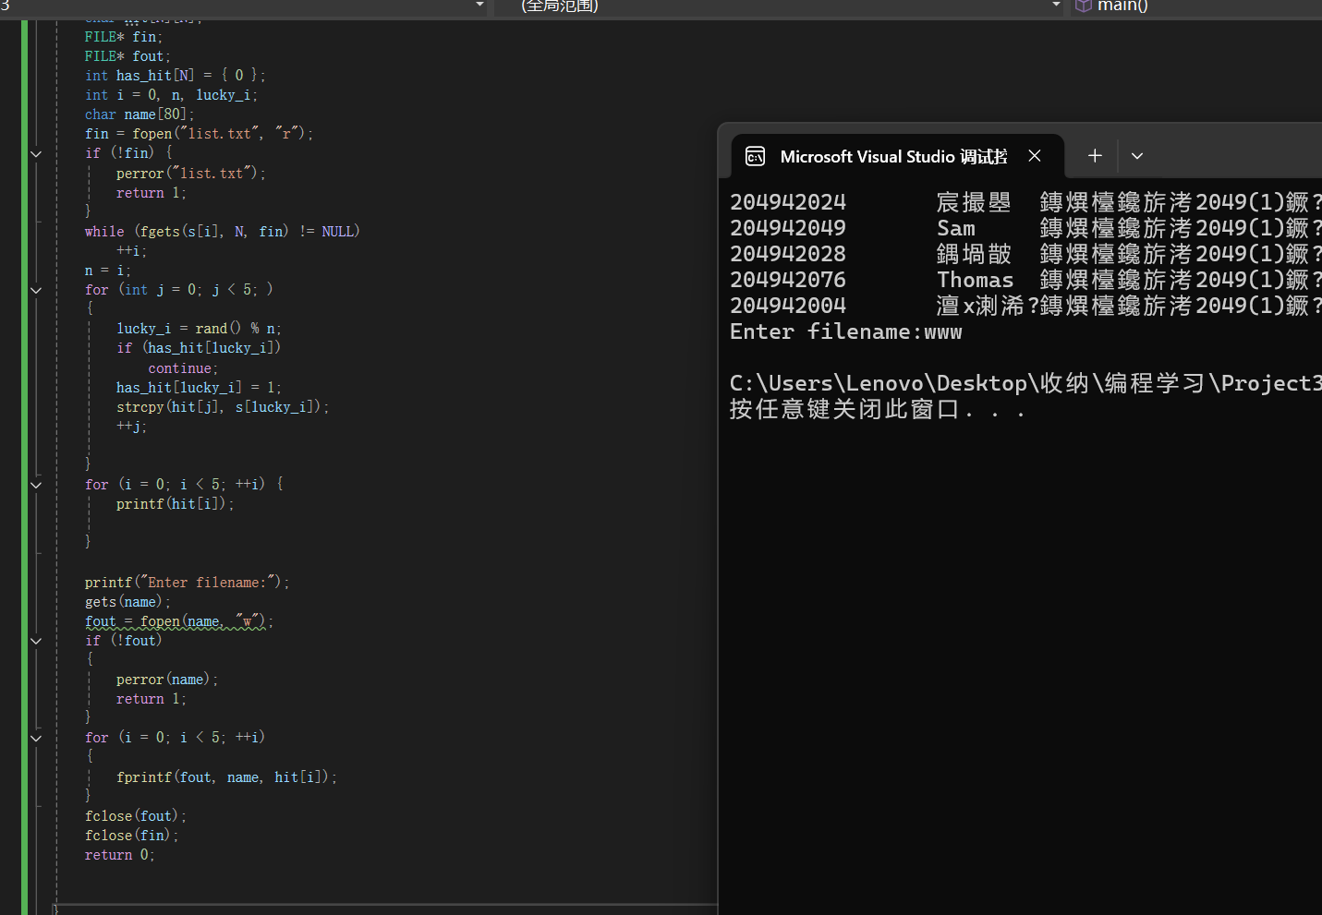Click the 'continue;' statement
Image resolution: width=1322 pixels, height=915 pixels.
coord(183,368)
